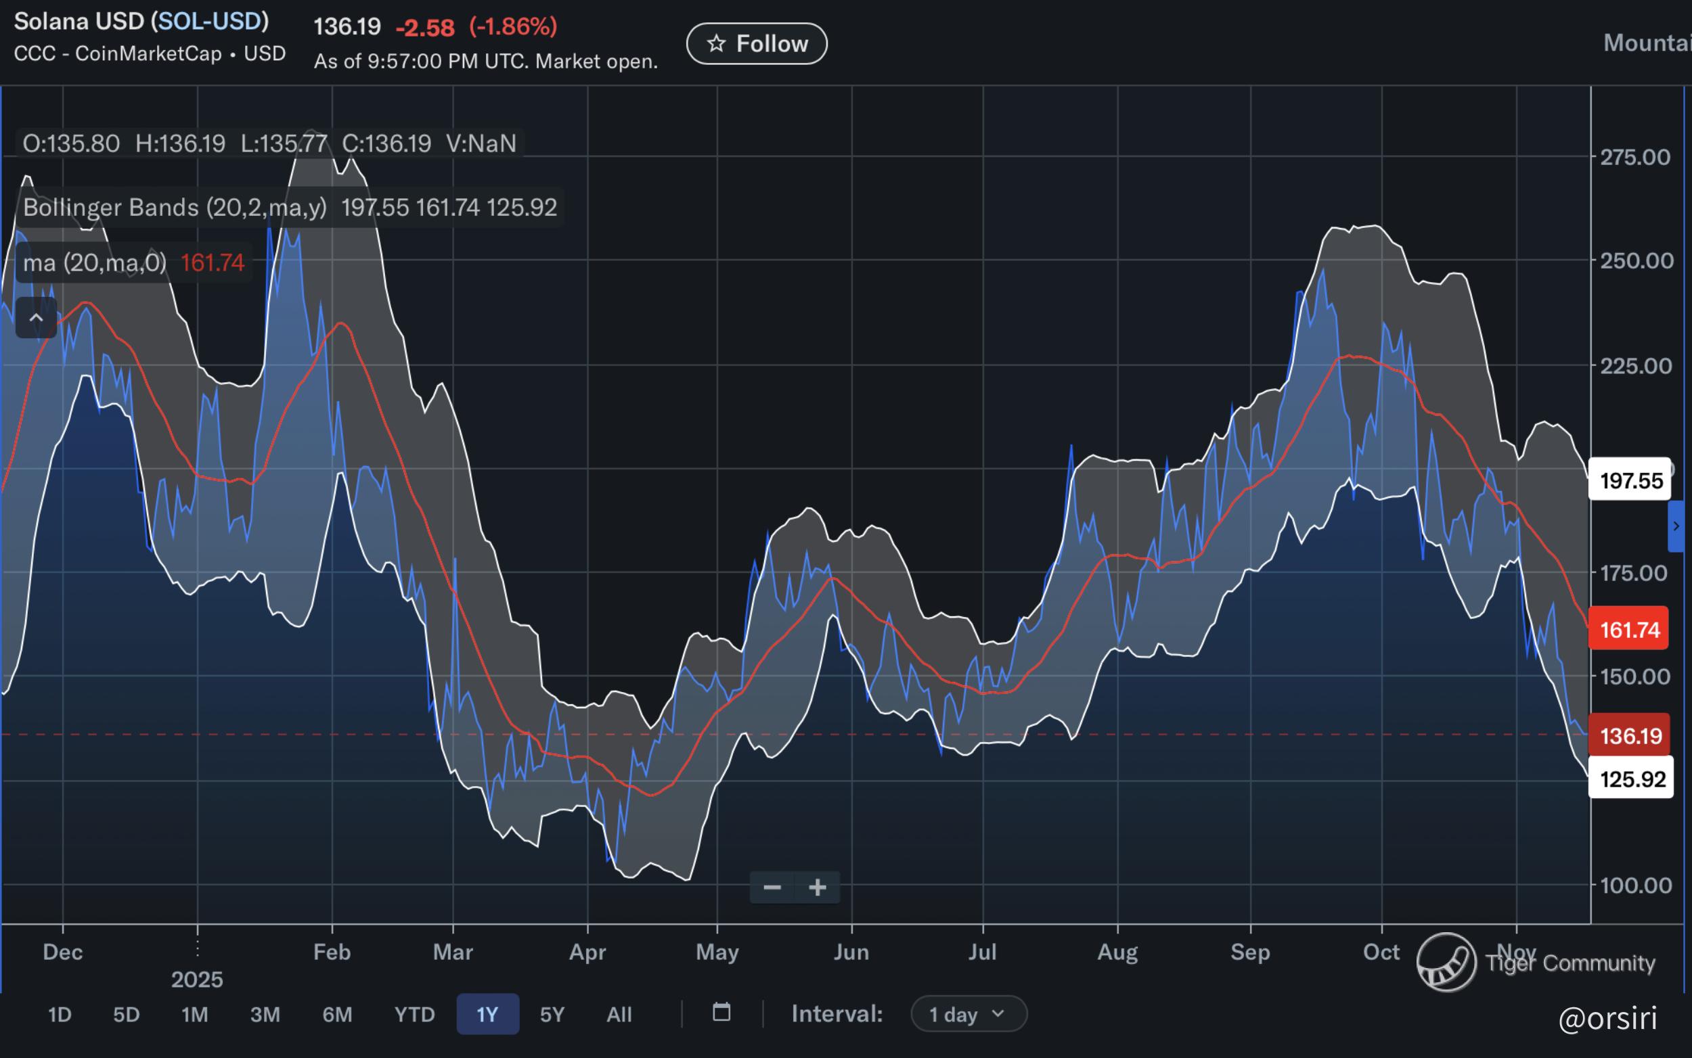Image resolution: width=1692 pixels, height=1058 pixels.
Task: Open the Interval 1 day dropdown
Action: [x=968, y=1014]
